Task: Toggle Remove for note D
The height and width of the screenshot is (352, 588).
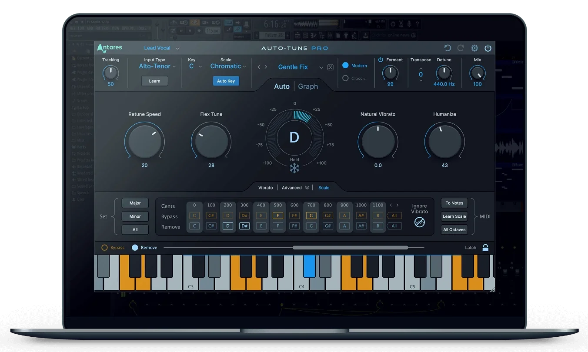Action: coord(228,226)
